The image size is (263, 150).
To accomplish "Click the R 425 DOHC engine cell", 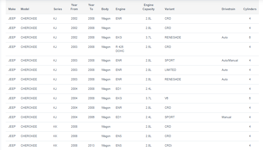I will [x=120, y=49].
